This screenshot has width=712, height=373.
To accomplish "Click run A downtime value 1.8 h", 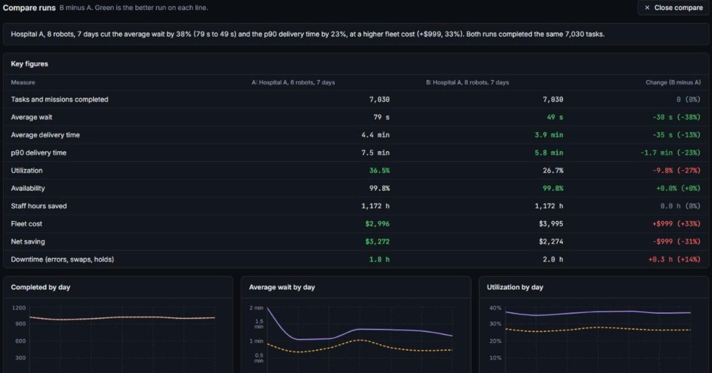I will (x=379, y=259).
